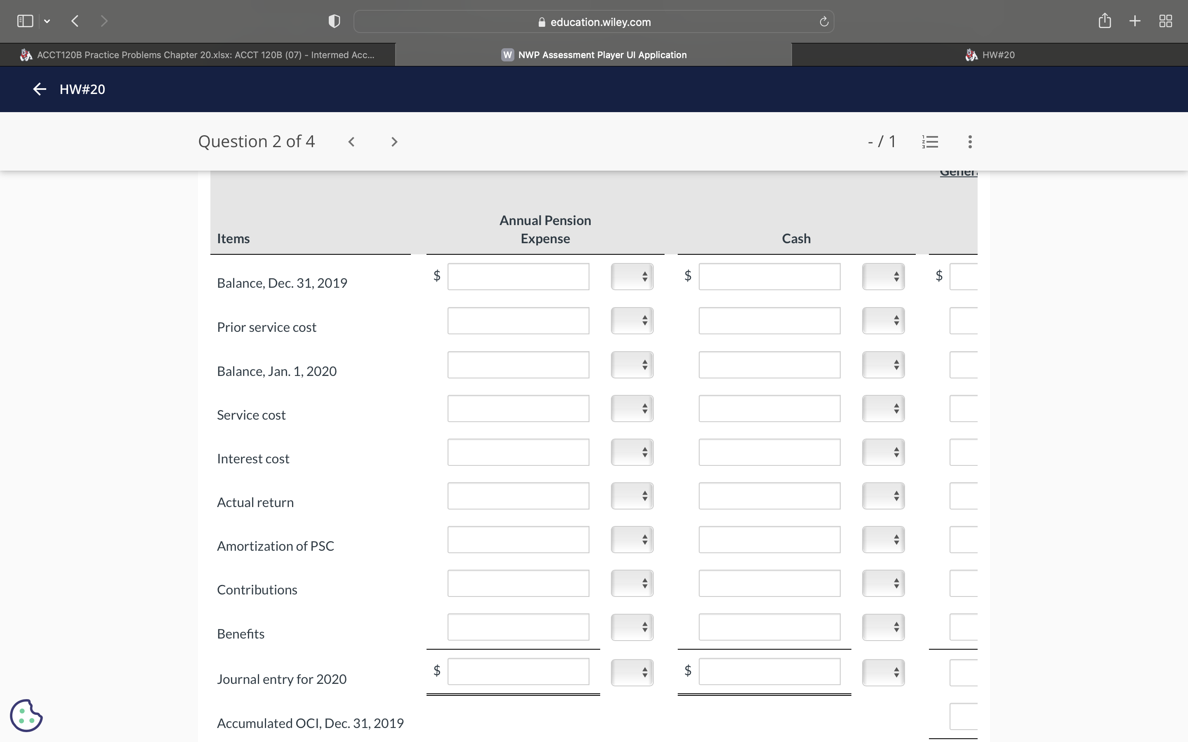This screenshot has width=1188, height=742.
Task: Open the tab overview grid
Action: (x=1165, y=21)
